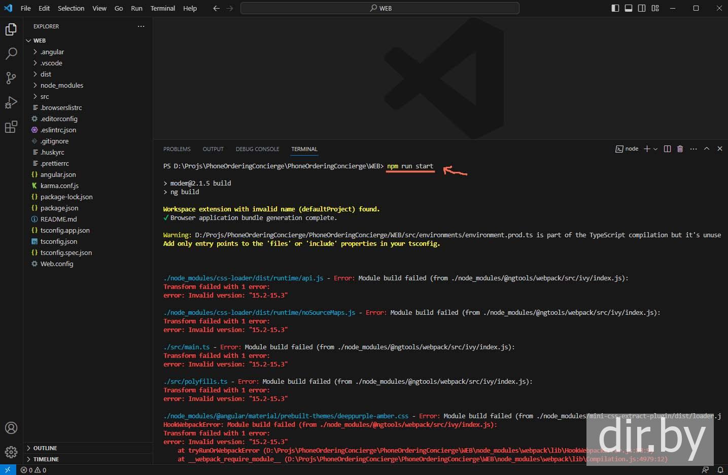Open the Source Control view
Viewport: 728px width, 475px height.
pos(11,78)
